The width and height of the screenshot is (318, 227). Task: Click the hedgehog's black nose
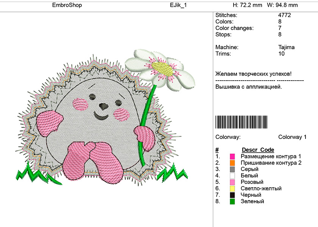(x=103, y=105)
